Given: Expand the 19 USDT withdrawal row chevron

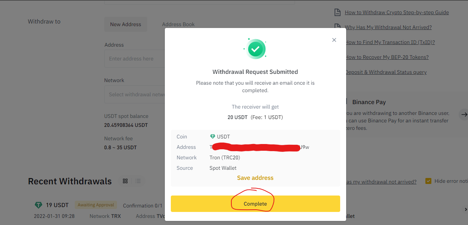Looking at the screenshot, I should [x=466, y=209].
